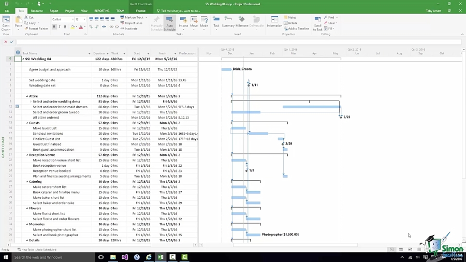The image size is (466, 262).
Task: Open Project app in taskbar
Action: [161, 257]
